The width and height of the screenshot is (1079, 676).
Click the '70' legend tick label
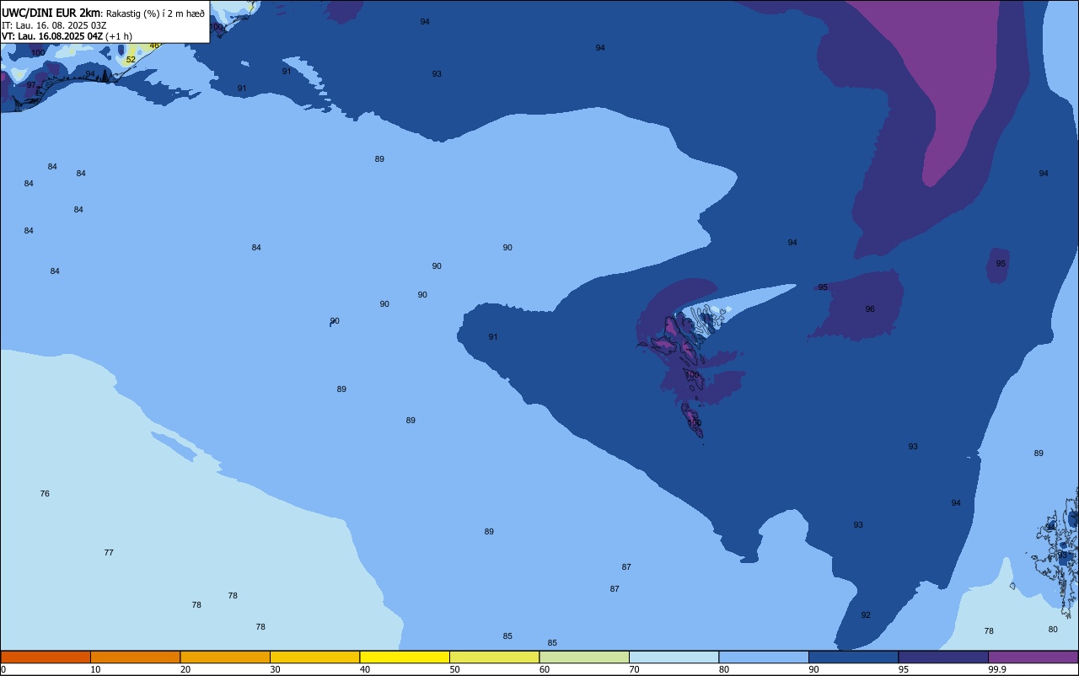[x=634, y=669]
